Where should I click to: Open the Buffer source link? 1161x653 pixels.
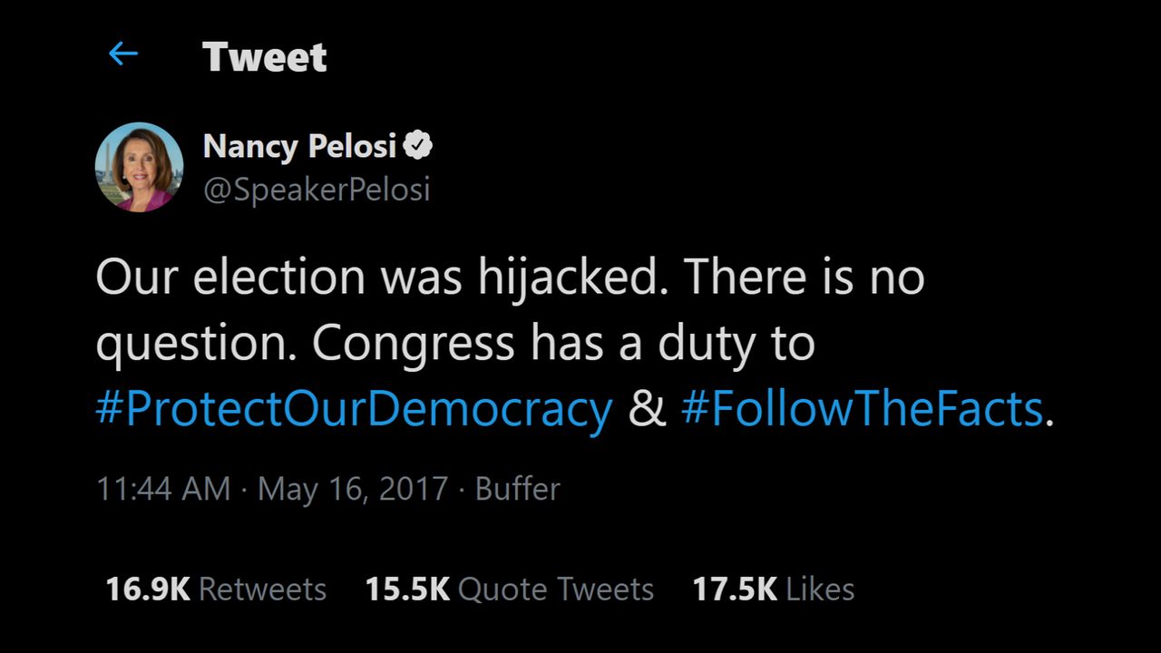(x=517, y=489)
